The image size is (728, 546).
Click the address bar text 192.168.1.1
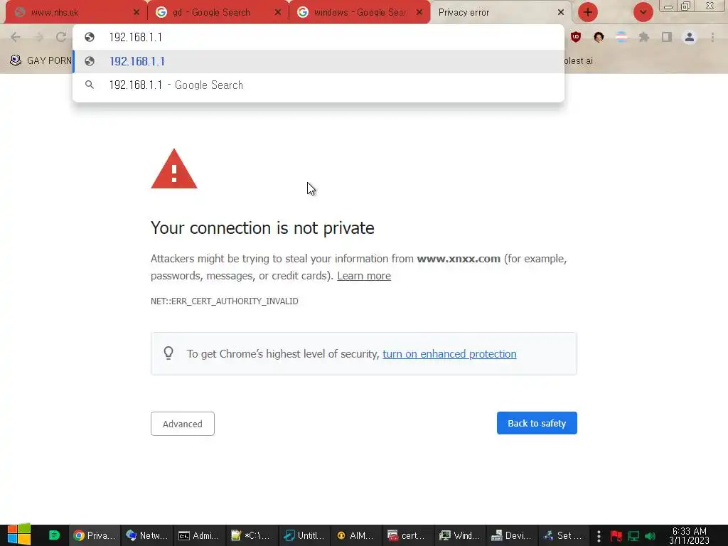pos(136,37)
